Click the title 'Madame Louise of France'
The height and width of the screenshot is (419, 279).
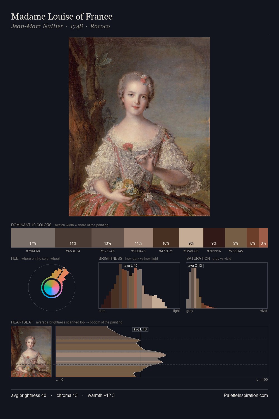(62, 16)
